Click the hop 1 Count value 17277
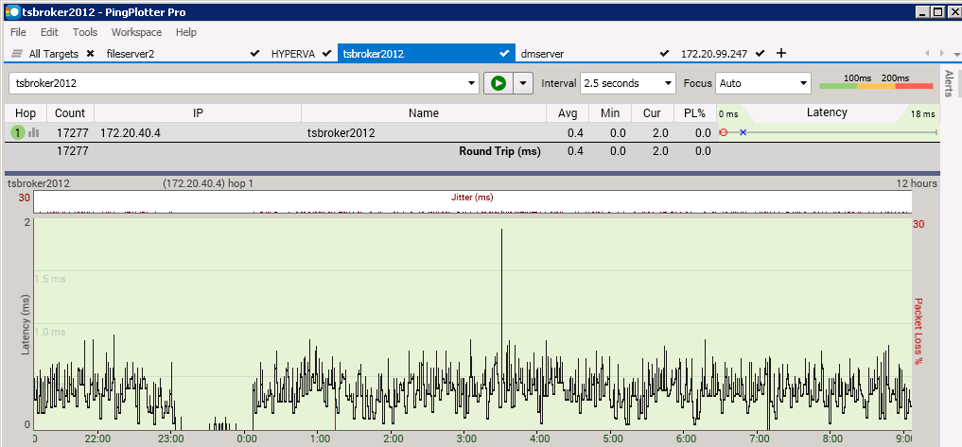This screenshot has width=962, height=447. (71, 133)
